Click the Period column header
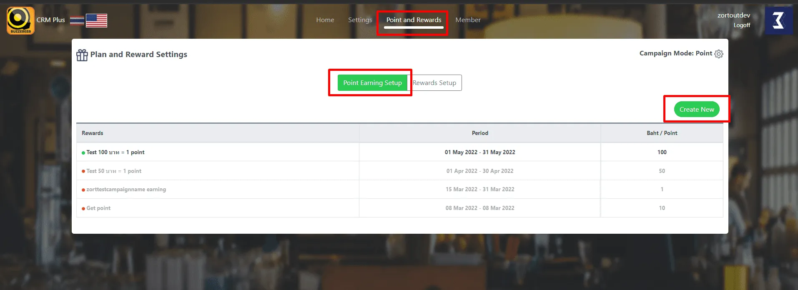This screenshot has width=798, height=290. [x=480, y=133]
